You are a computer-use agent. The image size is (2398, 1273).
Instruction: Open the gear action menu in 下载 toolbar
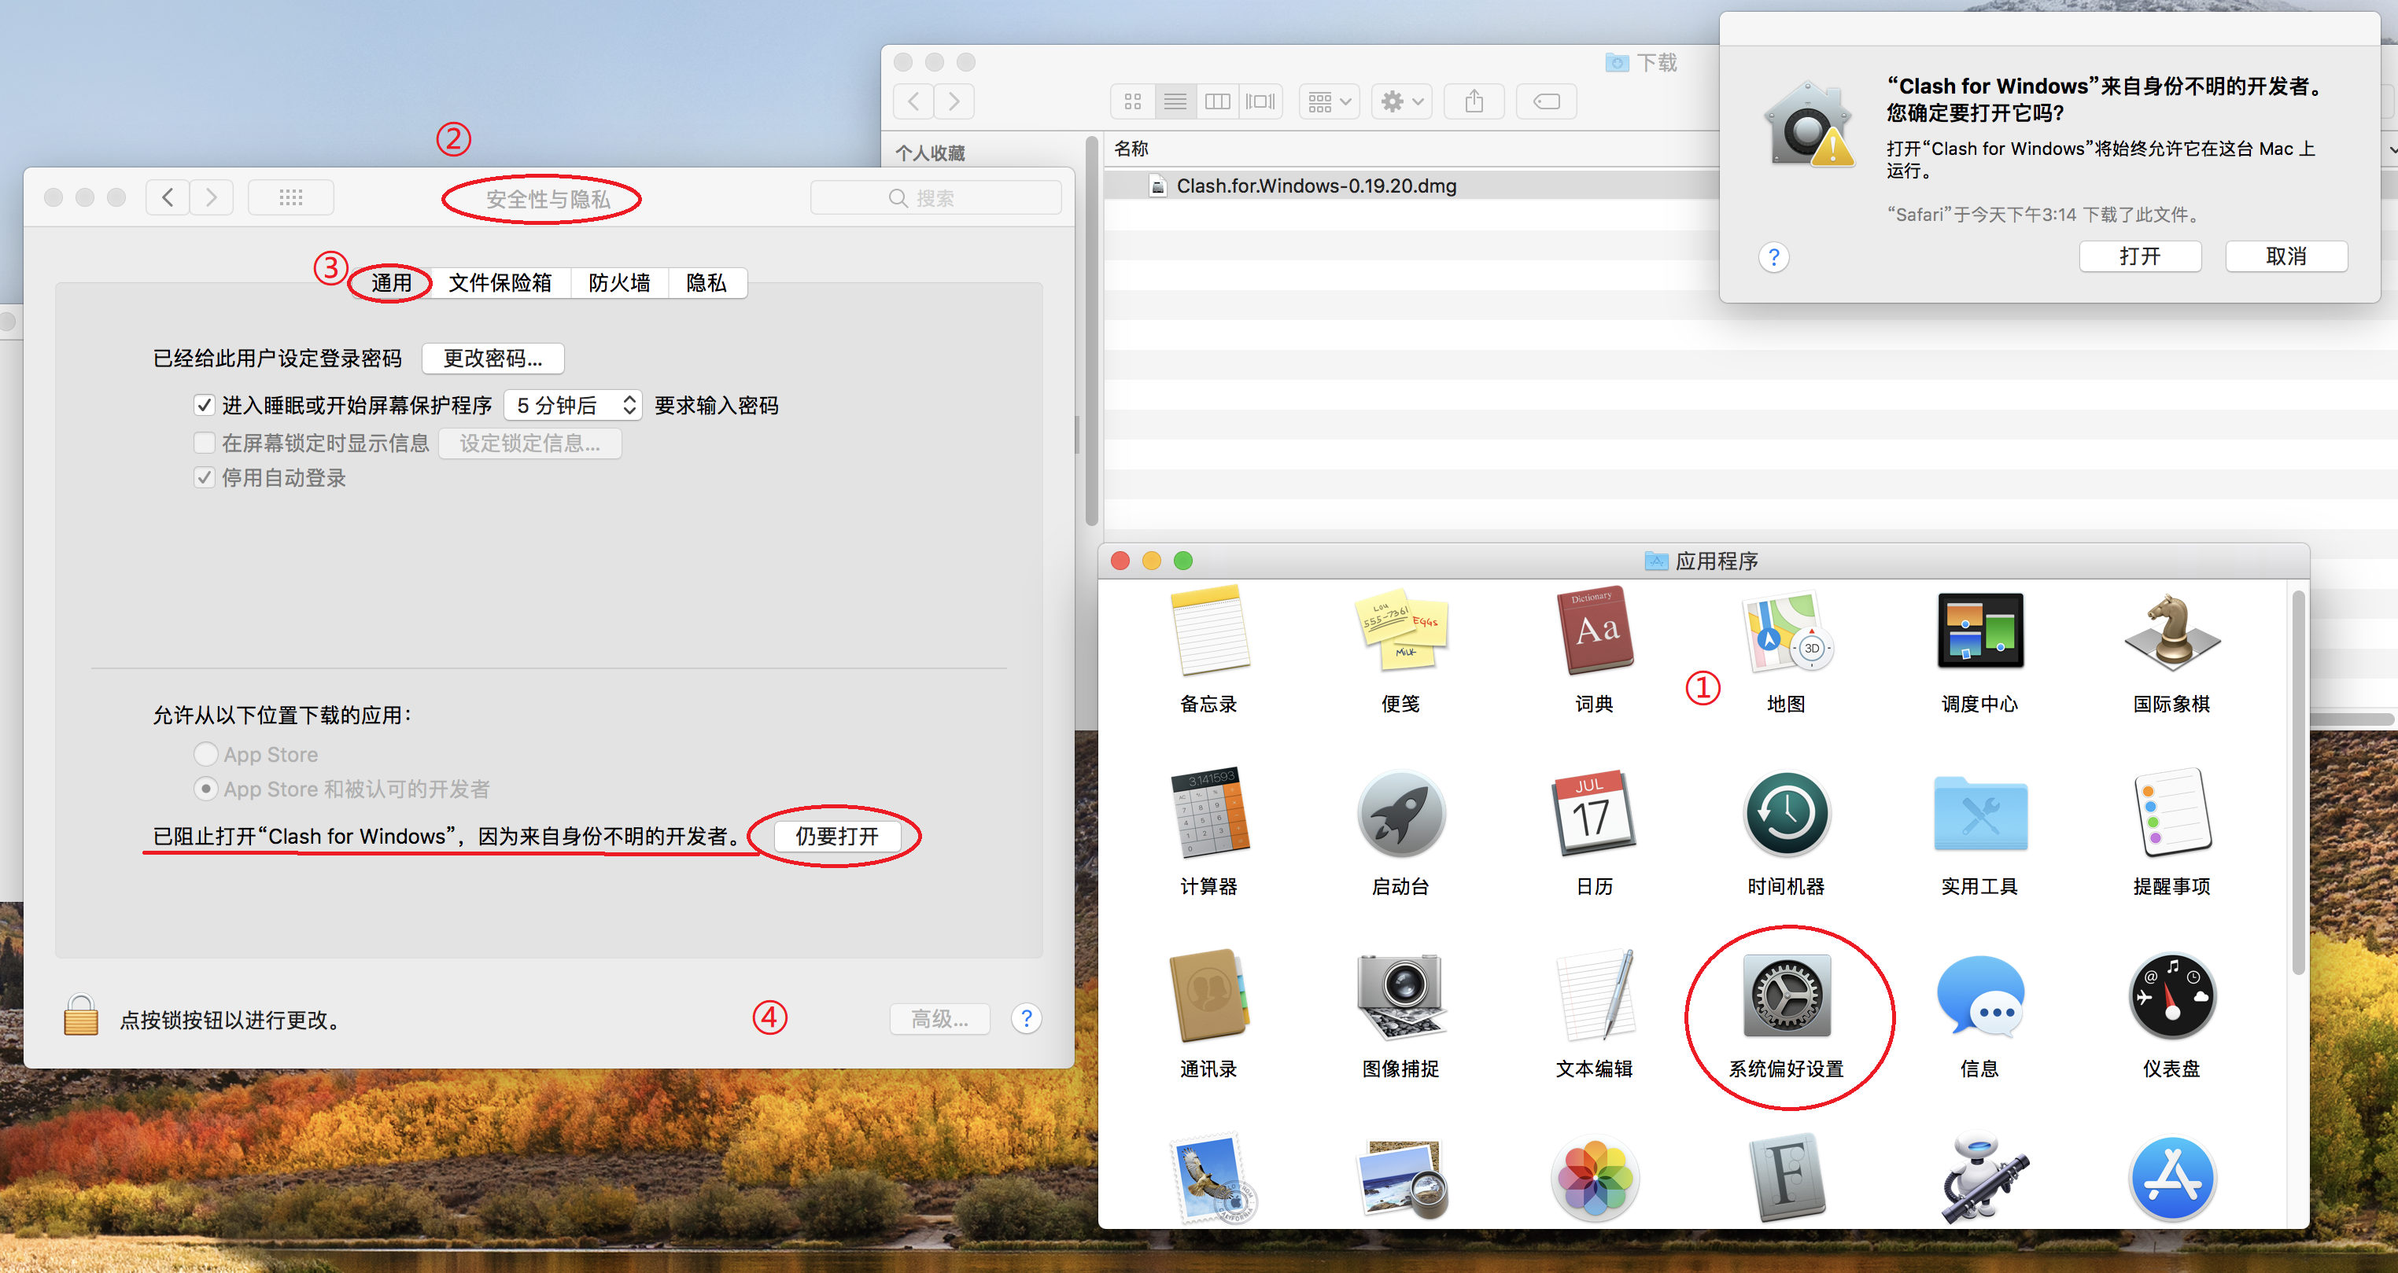point(1403,101)
